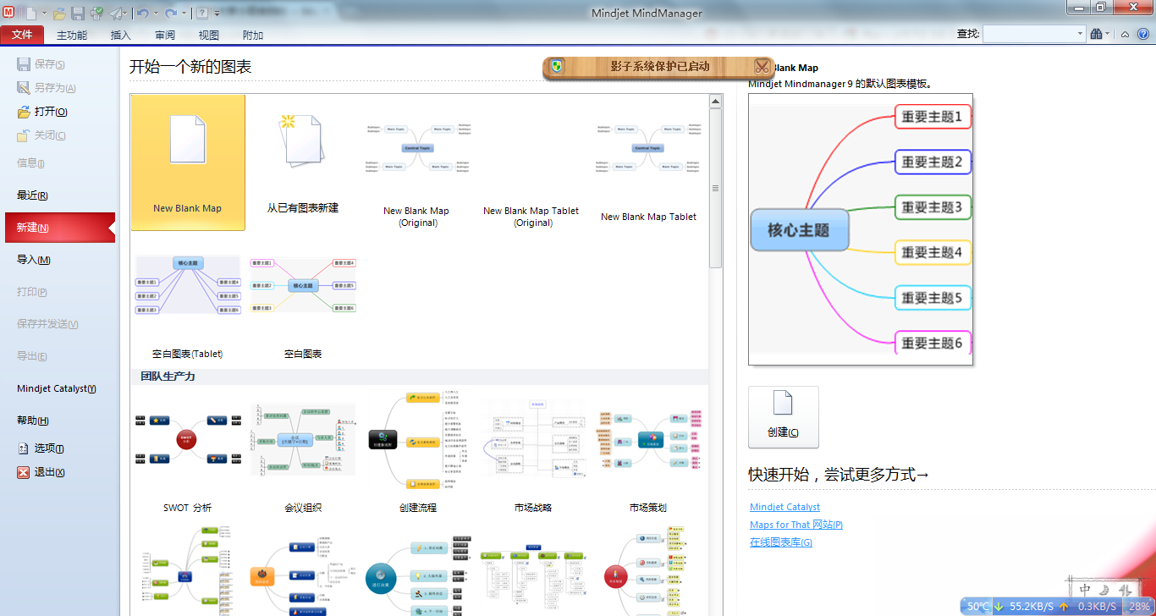Screen dimensions: 1156x616
Task: Open the 视图 ribbon tab
Action: point(208,35)
